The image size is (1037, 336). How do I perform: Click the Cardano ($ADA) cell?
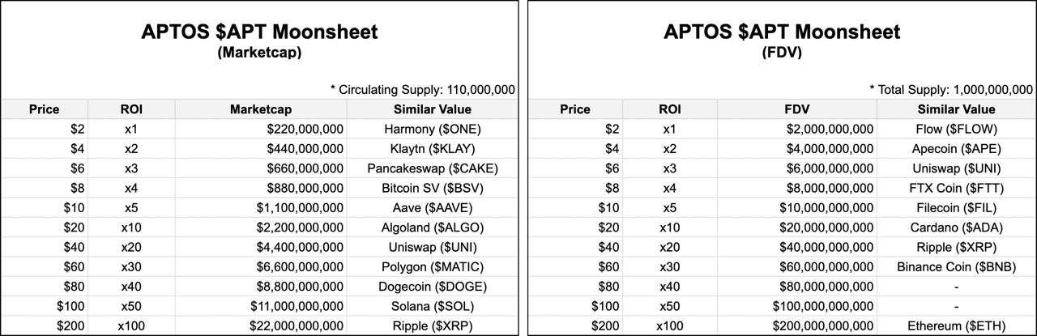coord(956,228)
